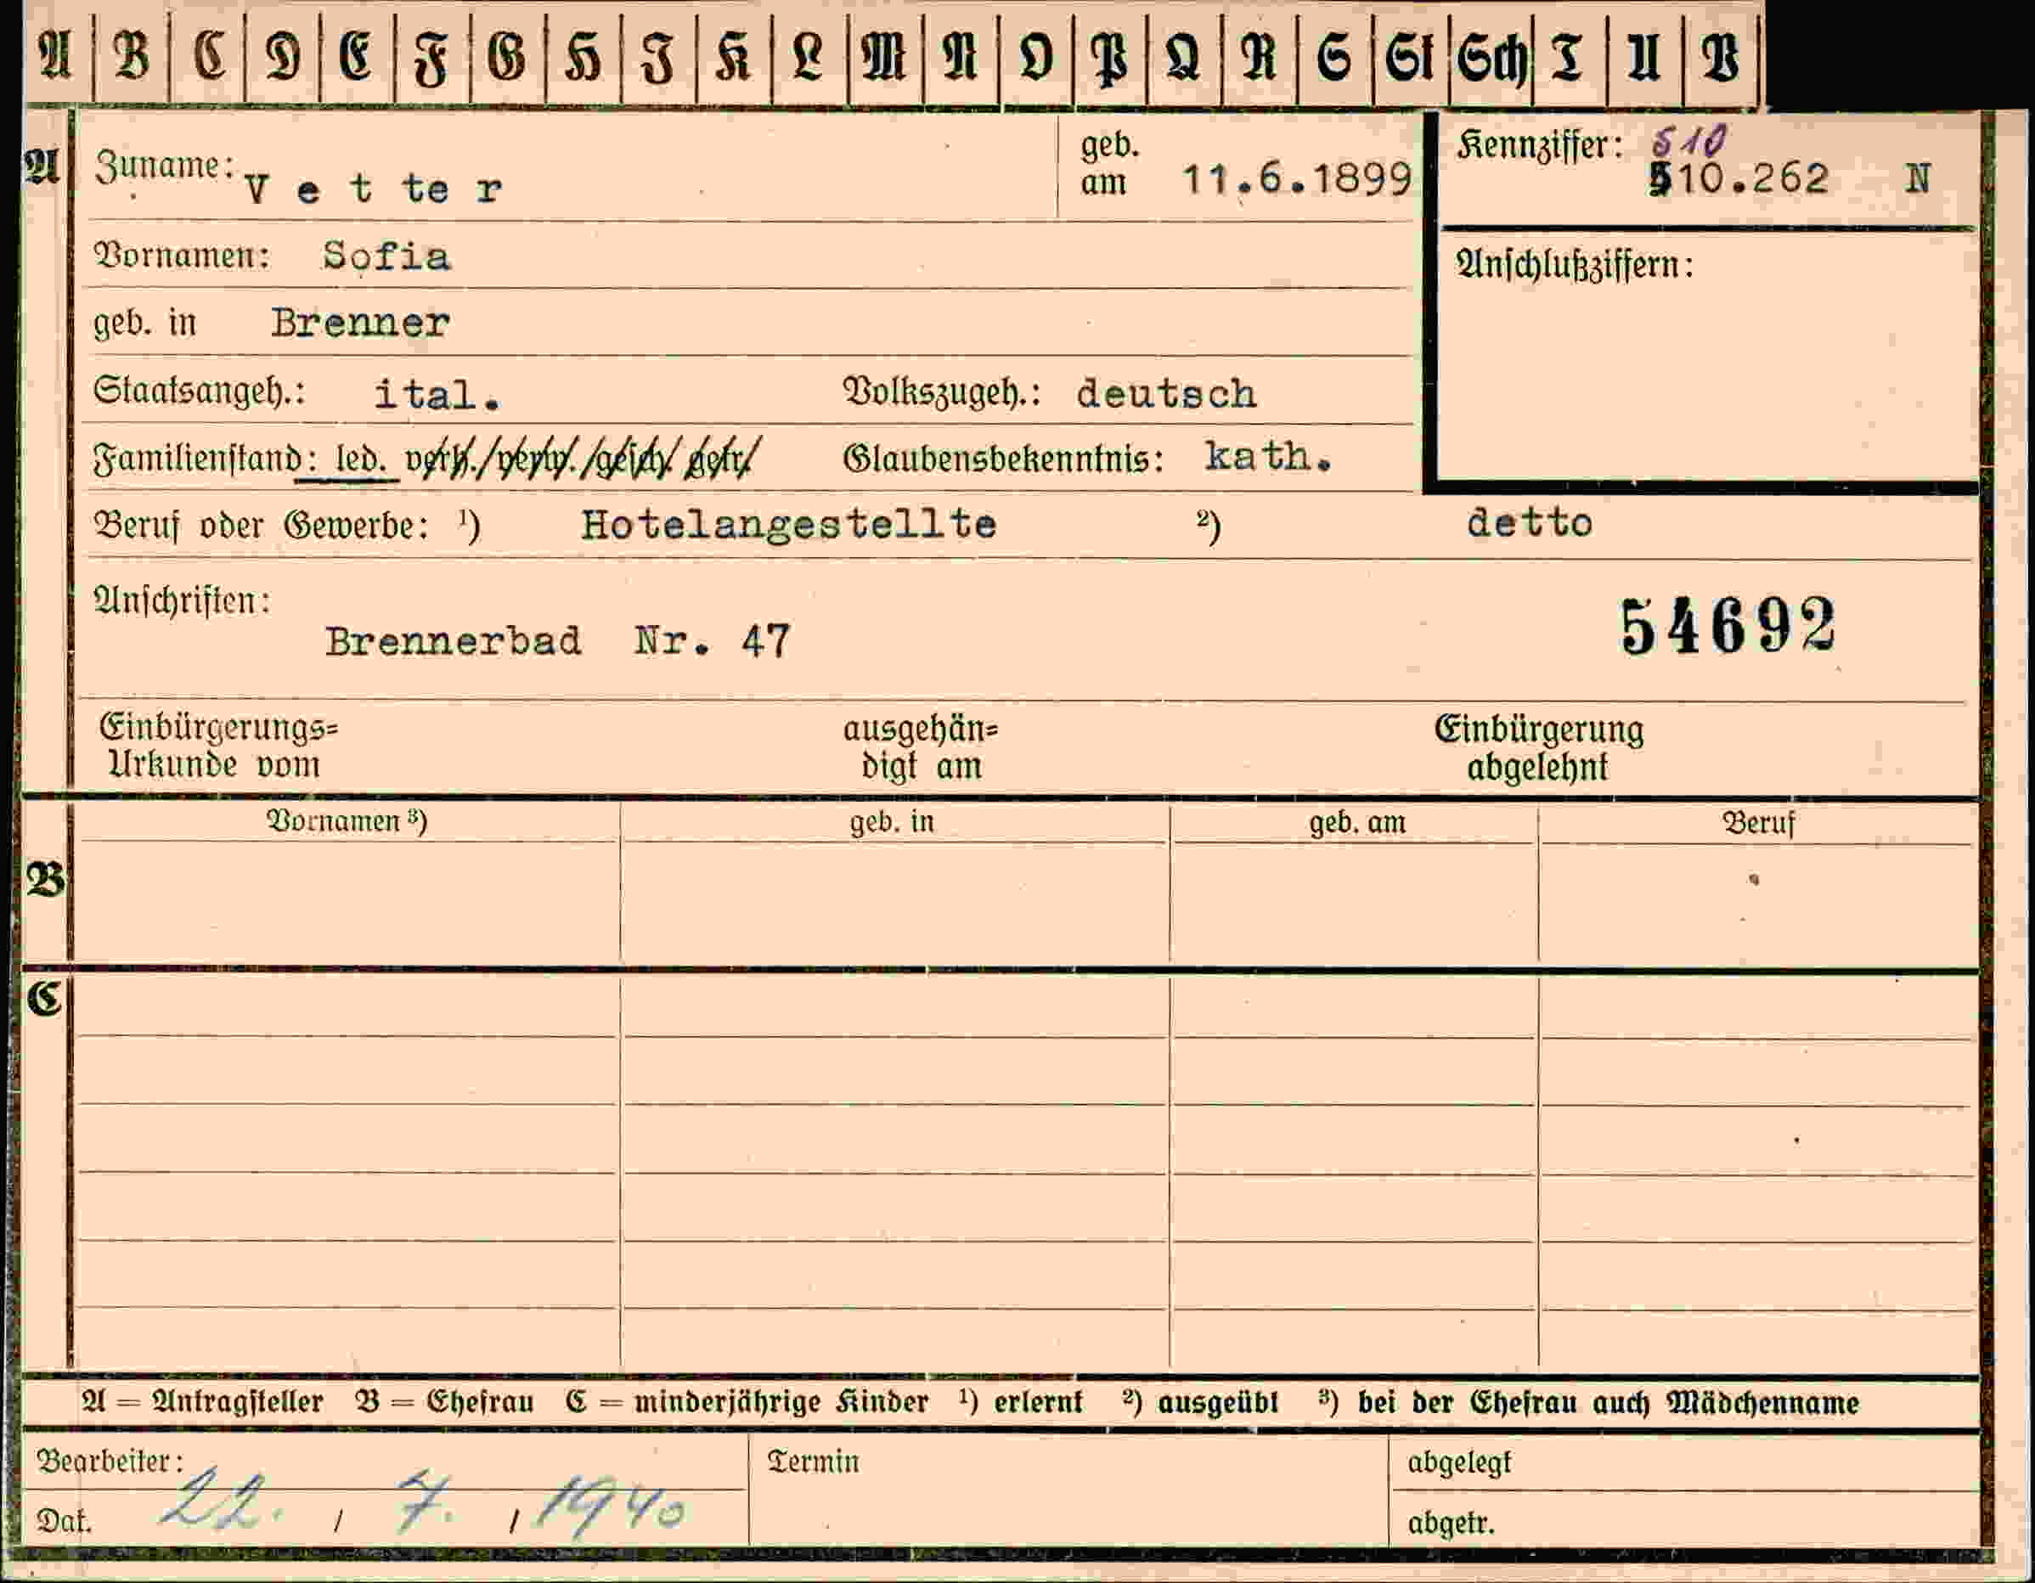
Task: Click typed Kennziffer "510.262"
Action: point(1739,179)
